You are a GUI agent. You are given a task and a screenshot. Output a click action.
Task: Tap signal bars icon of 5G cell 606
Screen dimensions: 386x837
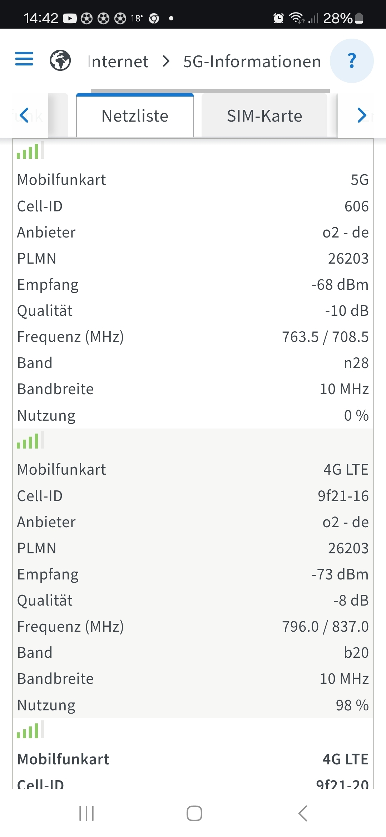click(x=30, y=150)
